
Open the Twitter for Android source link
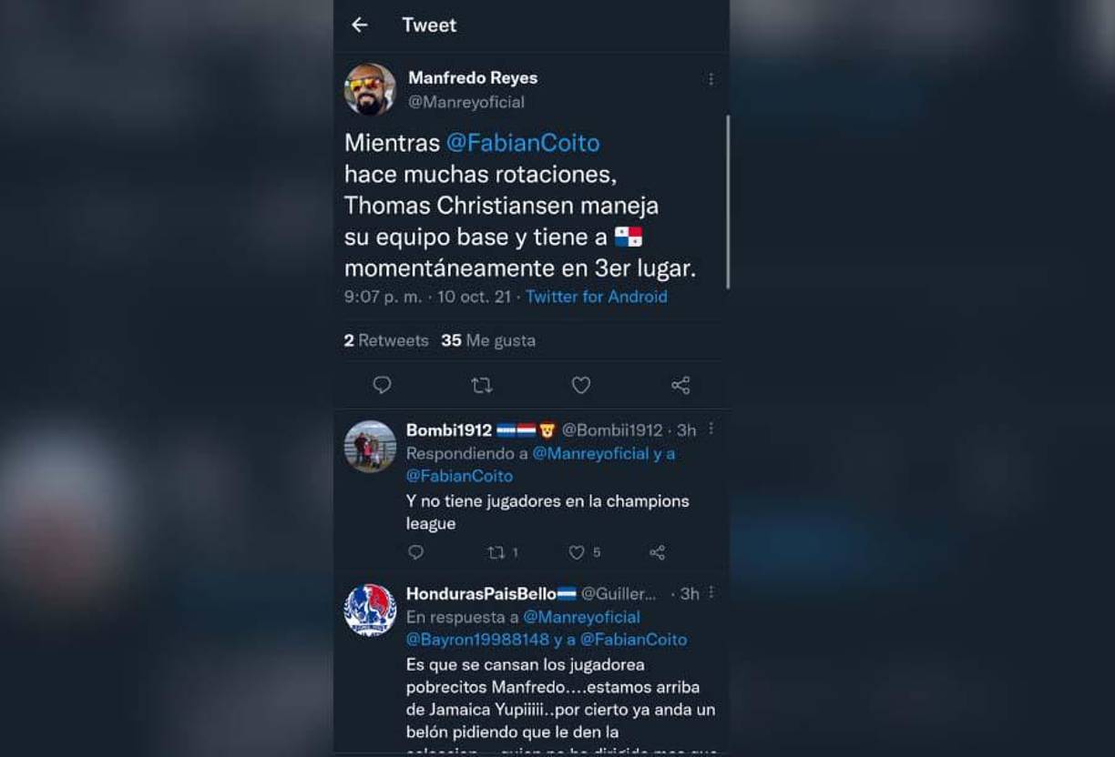(596, 297)
